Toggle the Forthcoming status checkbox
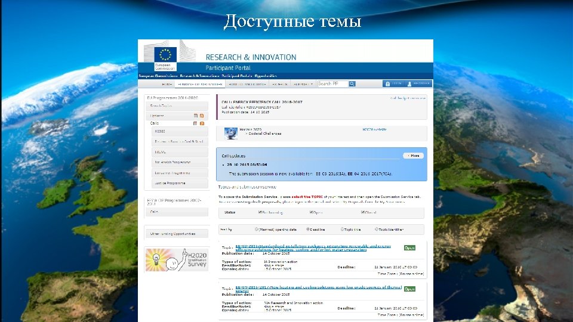573x322 pixels. pyautogui.click(x=260, y=212)
